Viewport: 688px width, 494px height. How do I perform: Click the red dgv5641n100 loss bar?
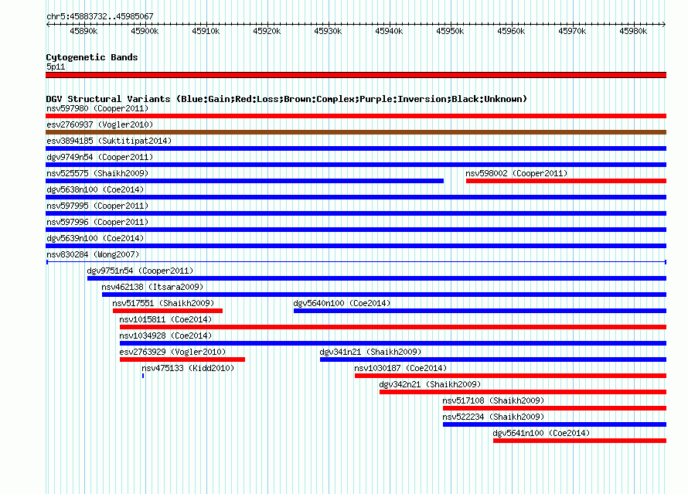(580, 441)
